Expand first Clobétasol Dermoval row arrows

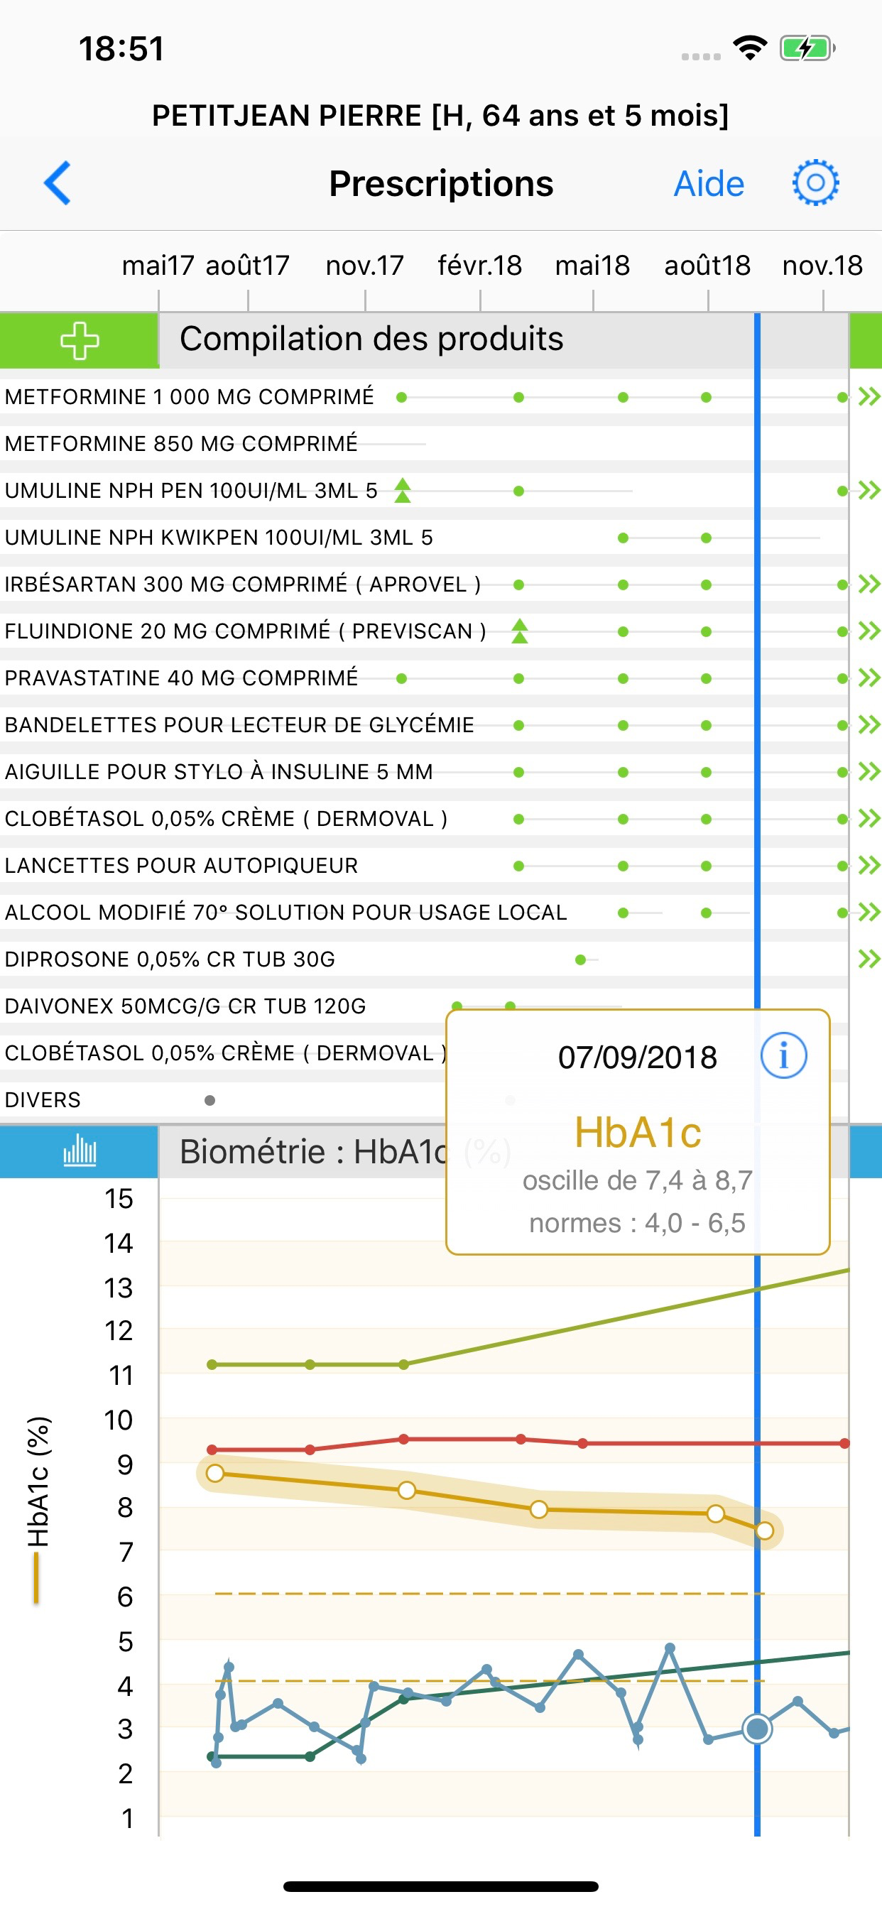coord(869,819)
